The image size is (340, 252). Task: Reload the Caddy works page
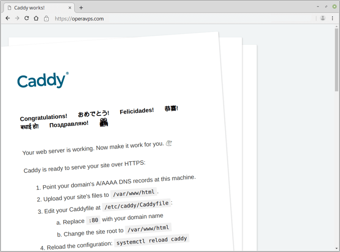(x=27, y=18)
